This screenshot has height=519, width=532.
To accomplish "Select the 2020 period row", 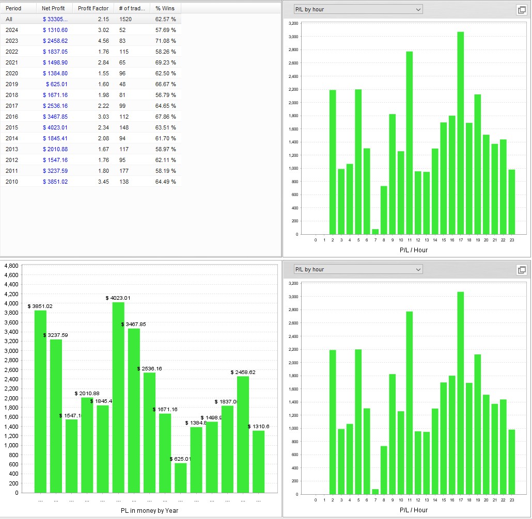I will click(90, 74).
